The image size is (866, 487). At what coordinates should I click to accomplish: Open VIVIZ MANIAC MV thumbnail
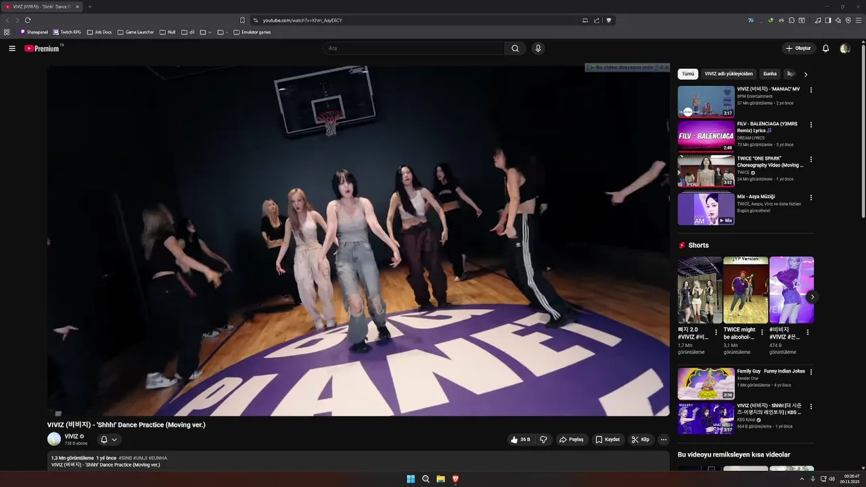click(x=706, y=101)
